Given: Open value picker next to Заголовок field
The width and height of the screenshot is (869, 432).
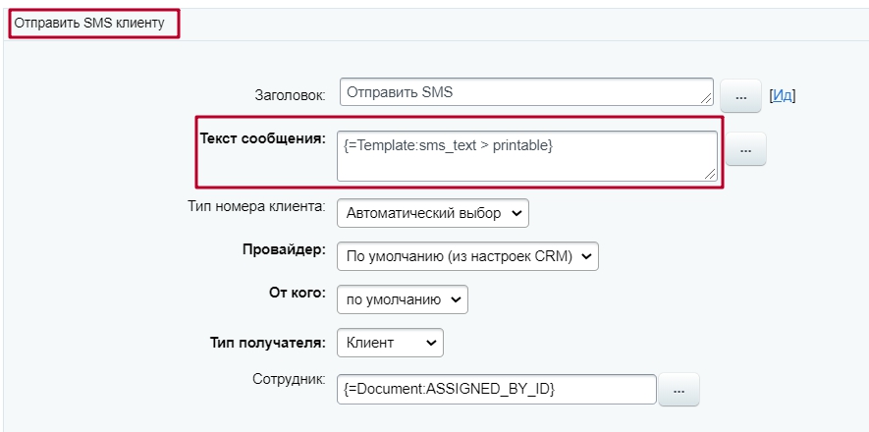Looking at the screenshot, I should [741, 96].
